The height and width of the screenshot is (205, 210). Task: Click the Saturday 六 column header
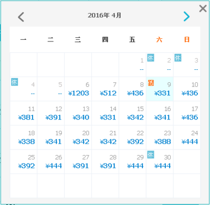tap(160, 40)
